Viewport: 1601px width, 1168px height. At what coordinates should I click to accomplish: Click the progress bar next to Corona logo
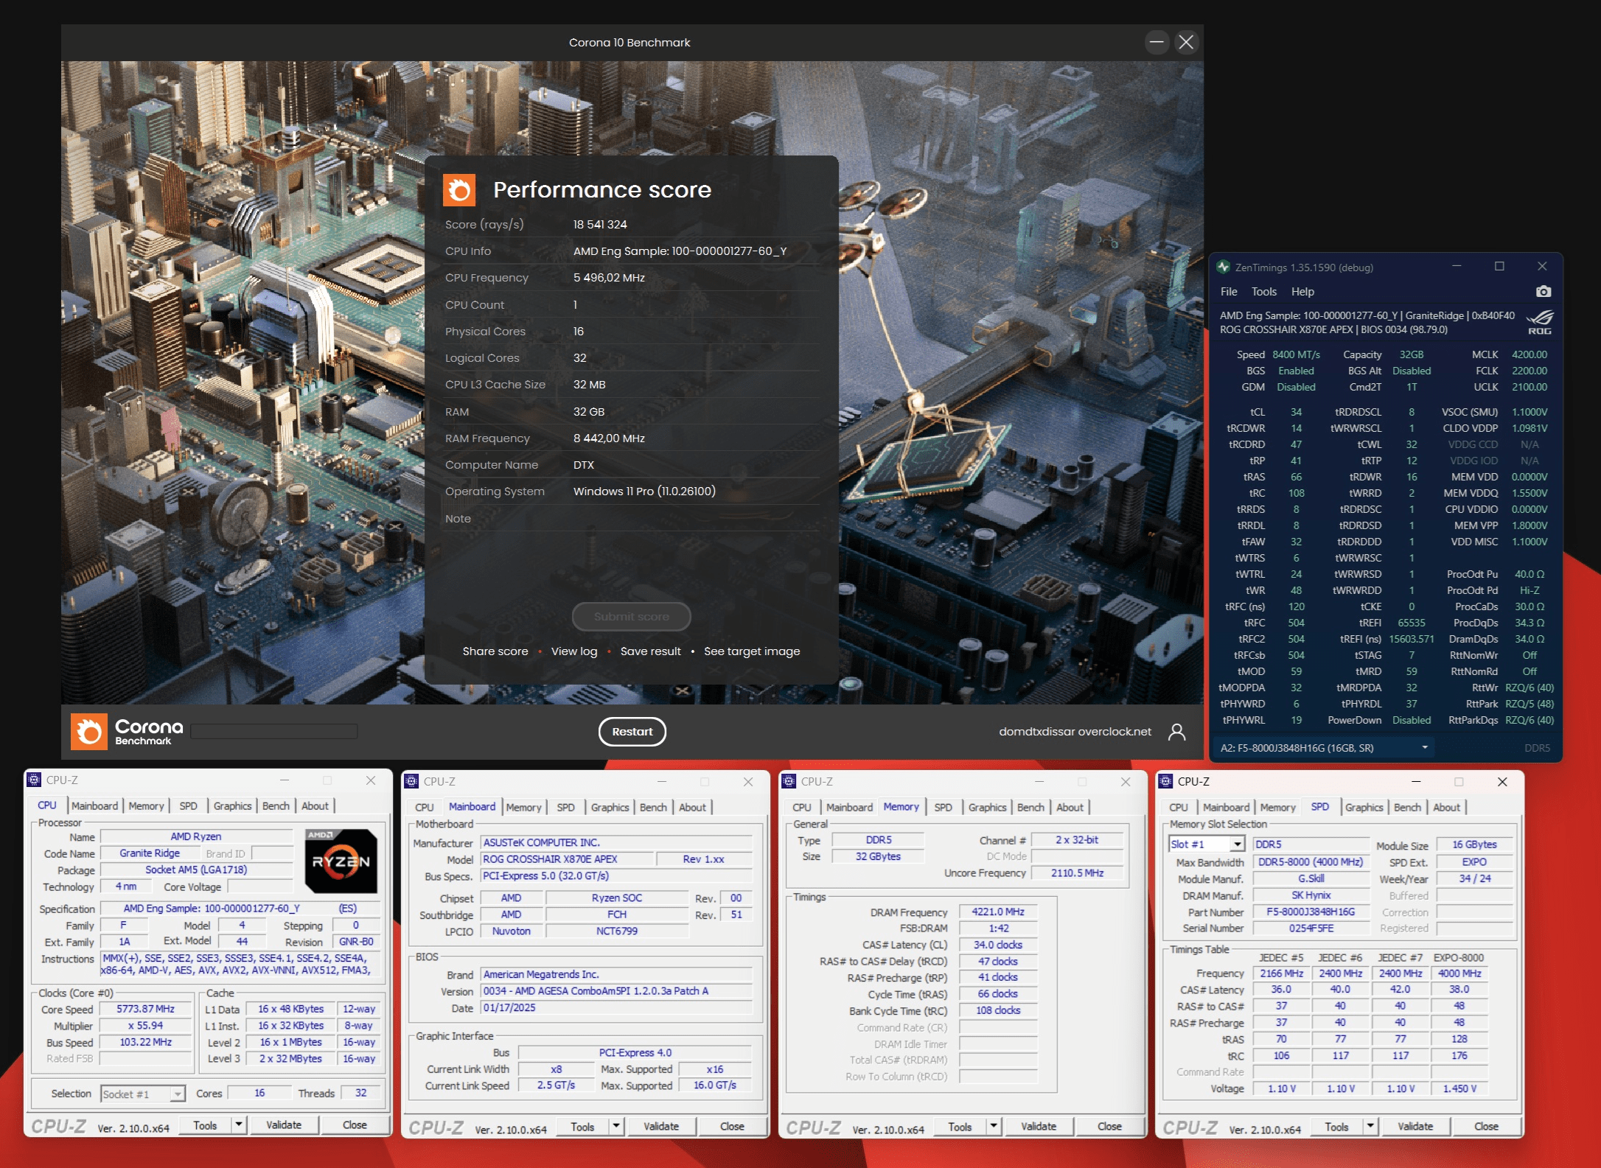click(274, 731)
